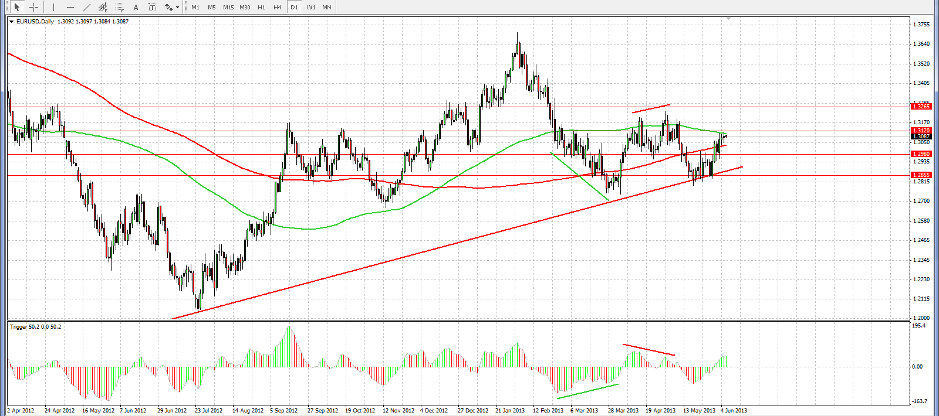The width and height of the screenshot is (939, 416).
Task: Switch to M15 timeframe
Action: pyautogui.click(x=228, y=7)
